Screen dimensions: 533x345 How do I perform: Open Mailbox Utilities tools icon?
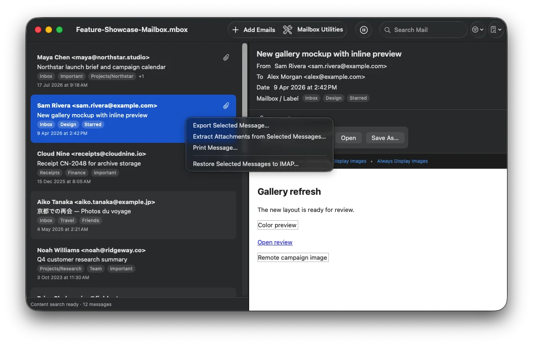click(x=288, y=30)
